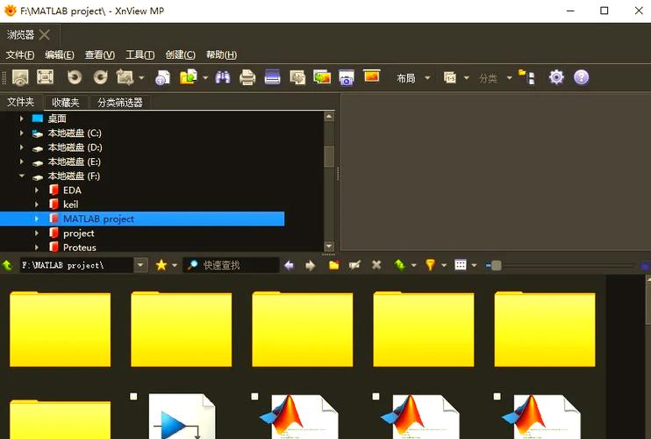Check the Simulink model file checkbox
The width and height of the screenshot is (651, 439).
click(133, 396)
